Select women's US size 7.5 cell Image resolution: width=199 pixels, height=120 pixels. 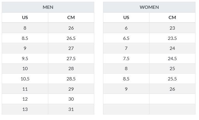(126, 58)
